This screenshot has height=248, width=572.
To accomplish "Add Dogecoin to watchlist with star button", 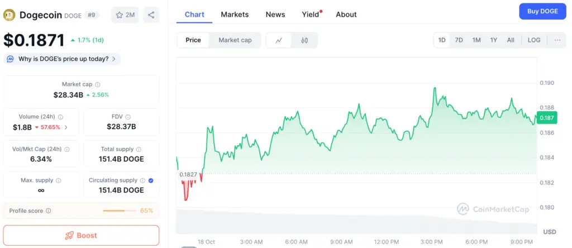I will [x=125, y=15].
